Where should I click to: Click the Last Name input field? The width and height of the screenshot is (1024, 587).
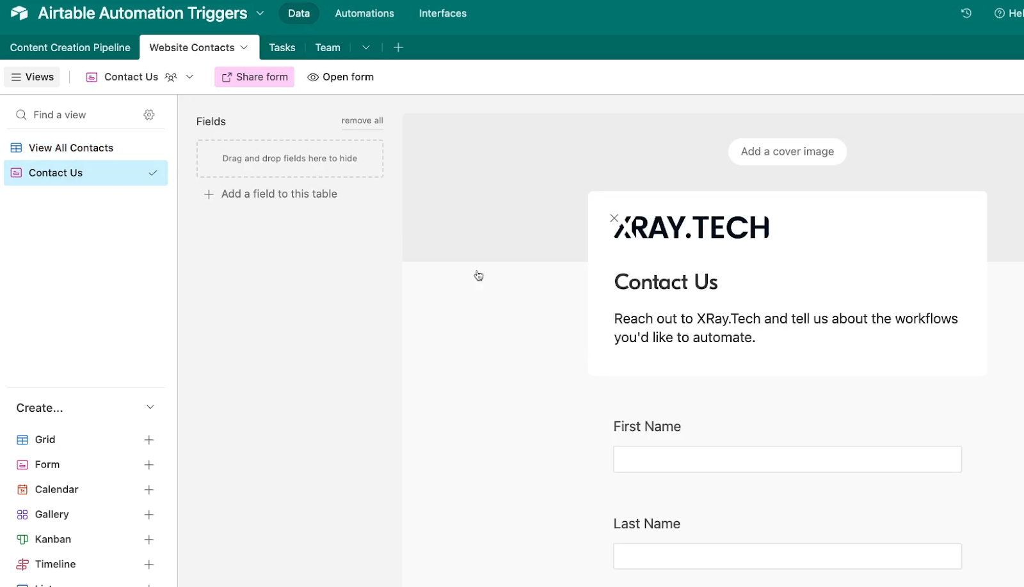pyautogui.click(x=787, y=556)
